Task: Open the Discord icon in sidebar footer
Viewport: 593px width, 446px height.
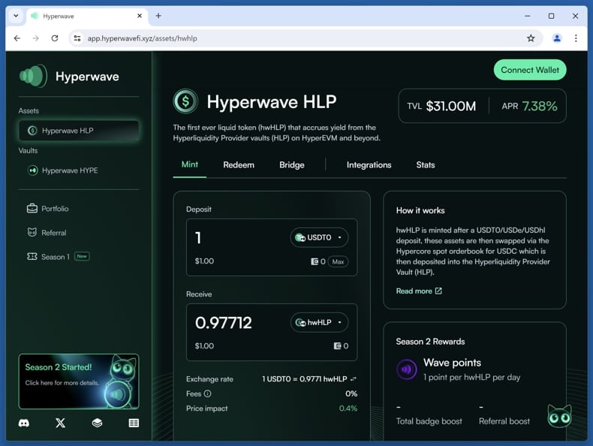Action: (x=24, y=423)
